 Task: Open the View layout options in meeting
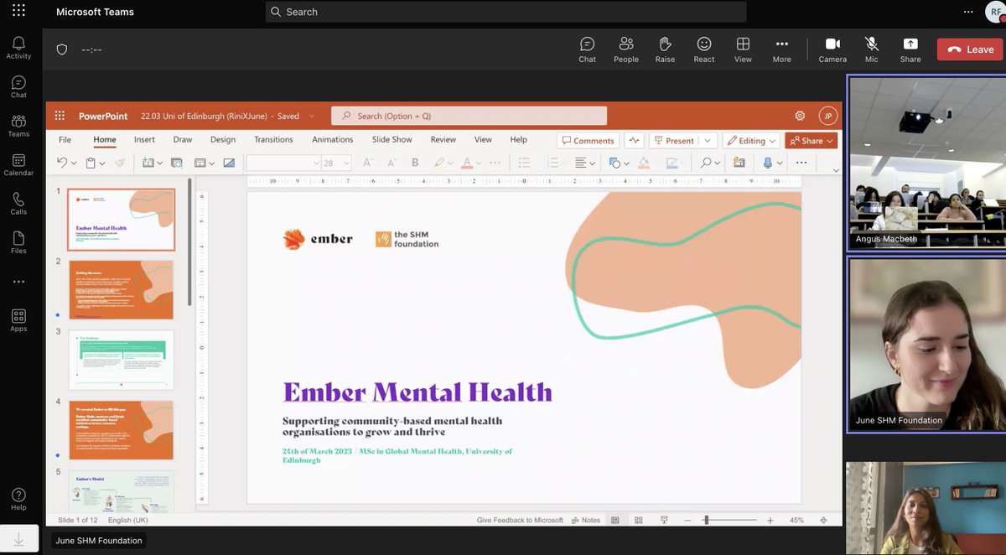pos(743,49)
